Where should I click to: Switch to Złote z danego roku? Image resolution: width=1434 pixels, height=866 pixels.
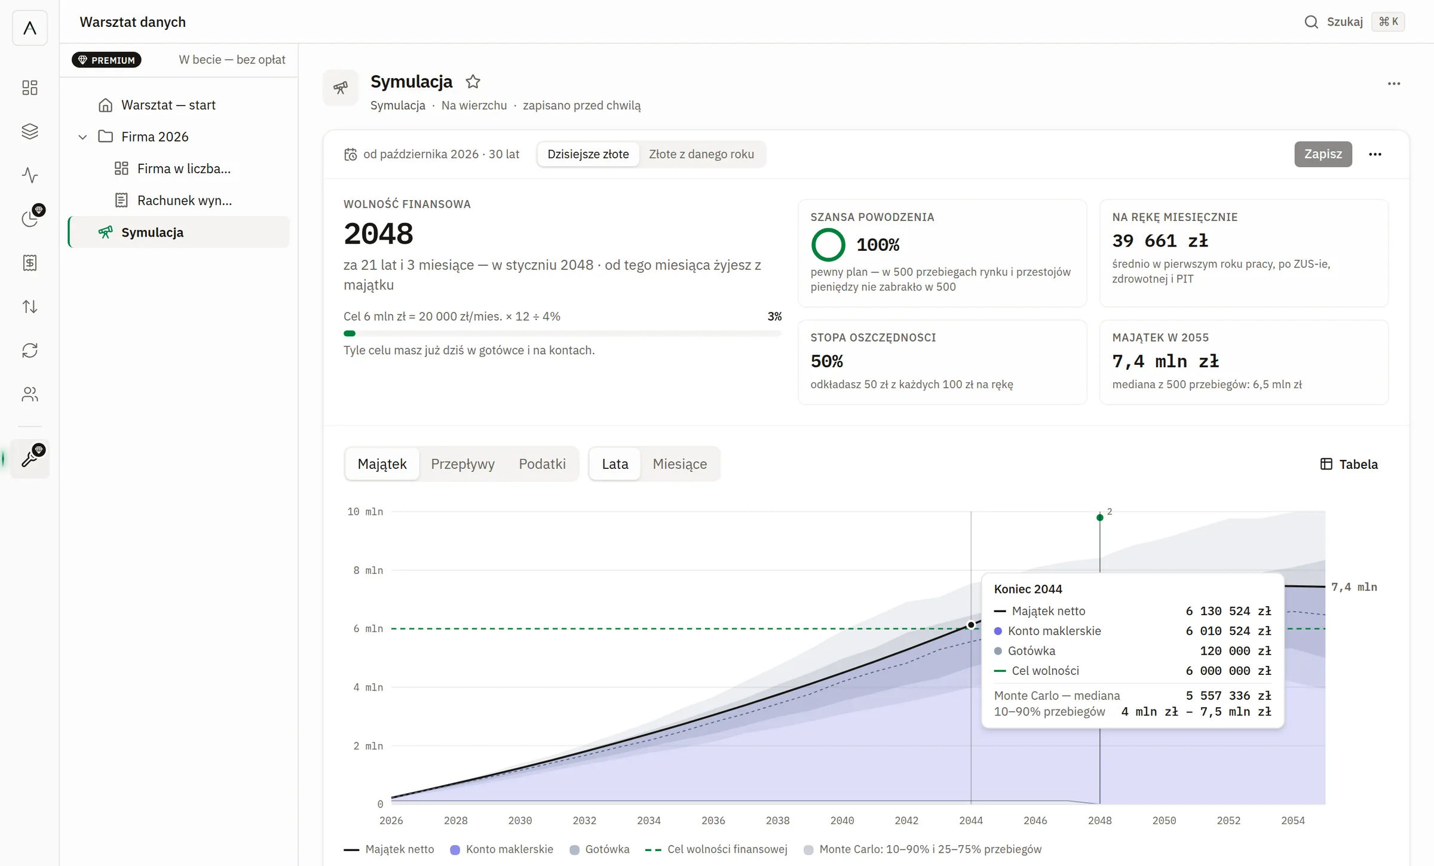pos(701,154)
